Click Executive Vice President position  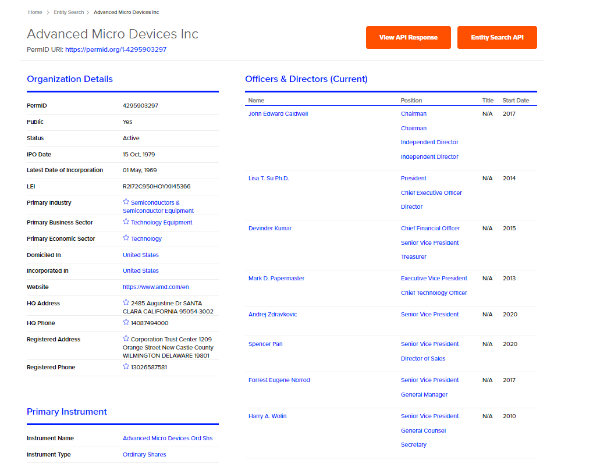tap(434, 279)
